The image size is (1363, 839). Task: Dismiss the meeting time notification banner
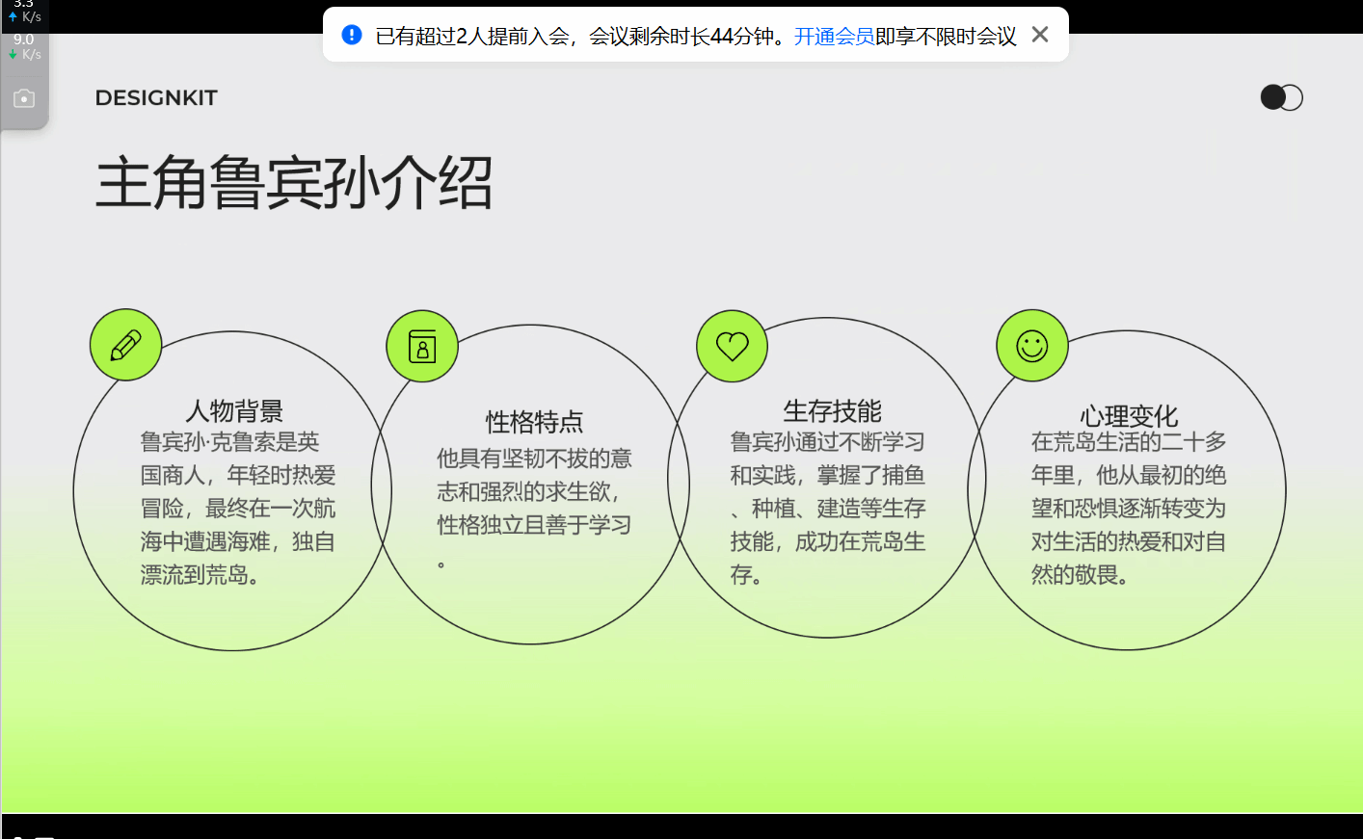click(x=1039, y=35)
